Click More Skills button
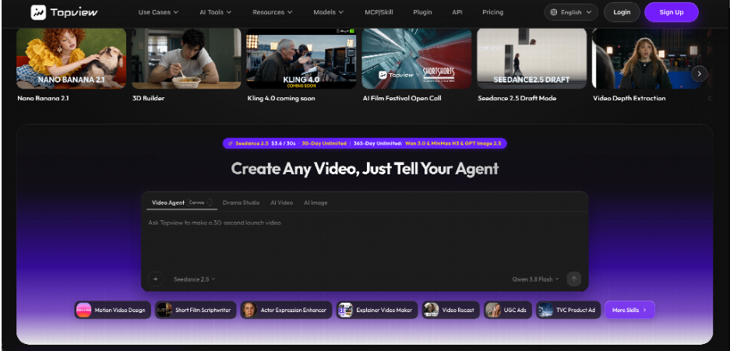 coord(629,310)
